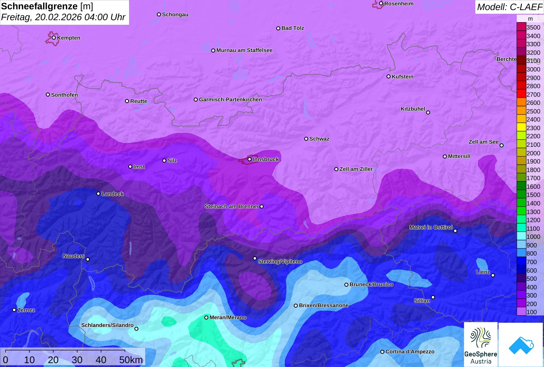Select the Zernez location dot
544x367 pixels.
[14, 310]
